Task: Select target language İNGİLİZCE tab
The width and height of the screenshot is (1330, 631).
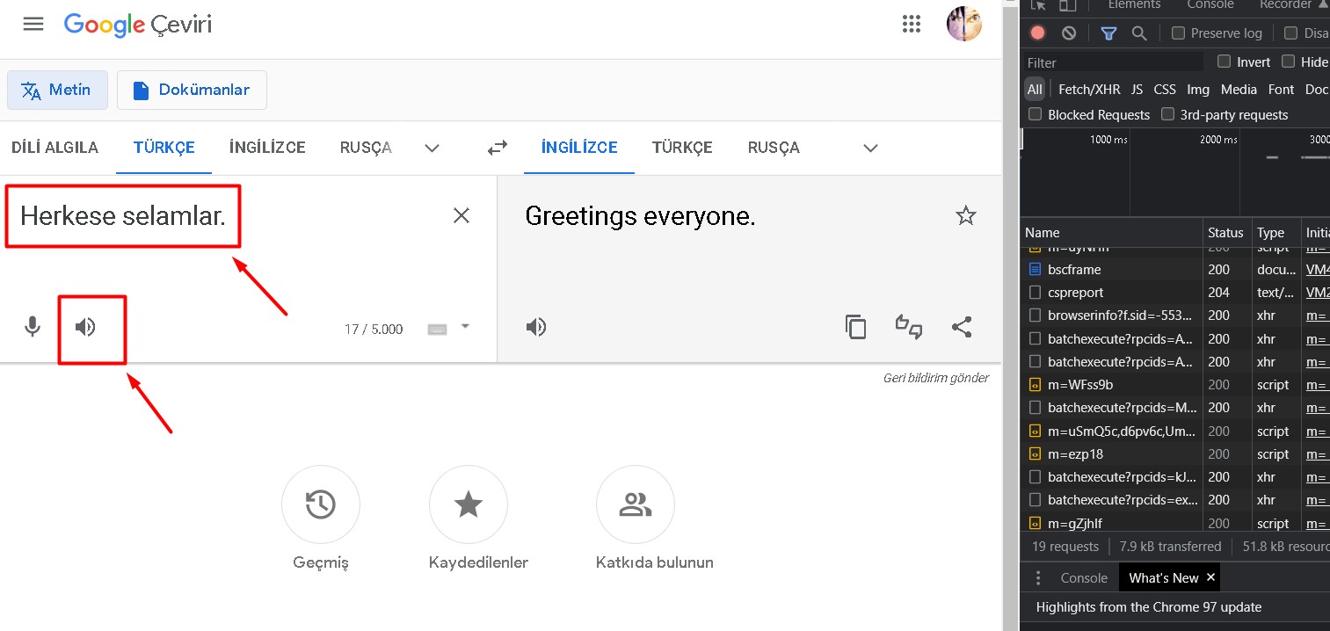Action: pos(579,148)
